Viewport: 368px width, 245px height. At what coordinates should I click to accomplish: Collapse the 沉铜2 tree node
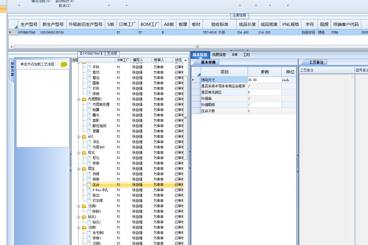coord(79,206)
